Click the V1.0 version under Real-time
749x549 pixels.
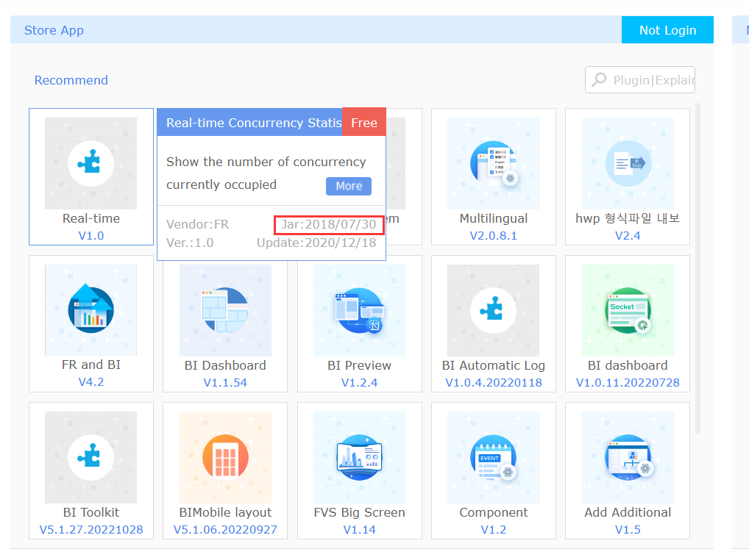click(x=90, y=236)
